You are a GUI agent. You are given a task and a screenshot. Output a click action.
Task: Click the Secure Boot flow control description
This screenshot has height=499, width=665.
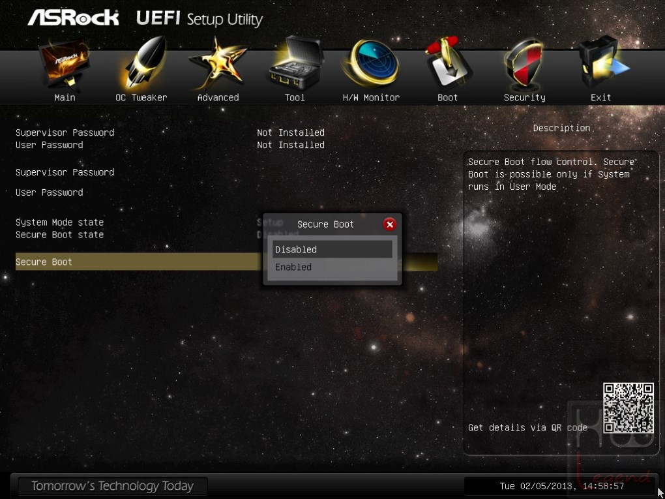(552, 174)
